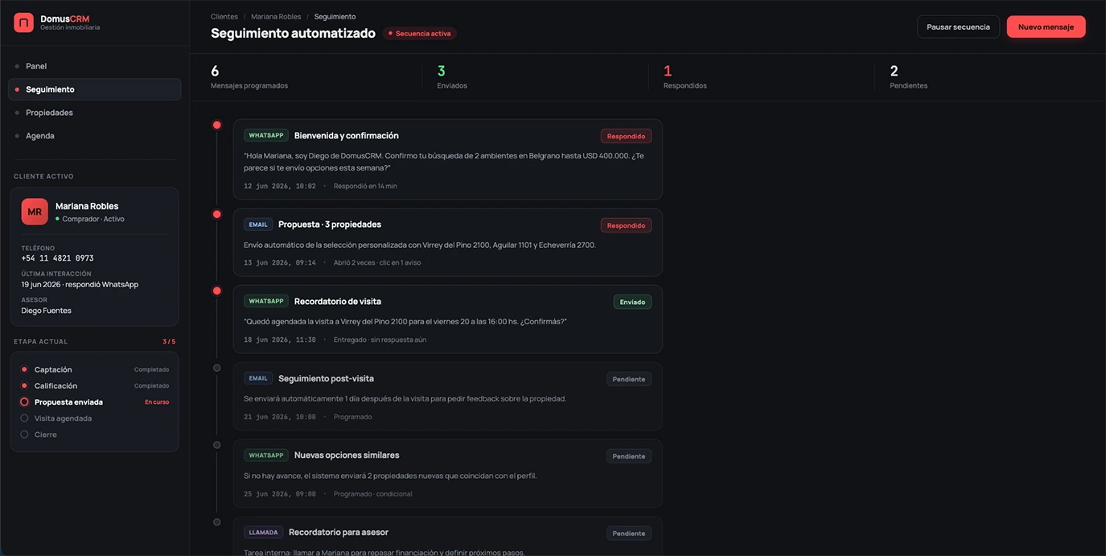Click the DomusCRM logo icon

coord(23,23)
